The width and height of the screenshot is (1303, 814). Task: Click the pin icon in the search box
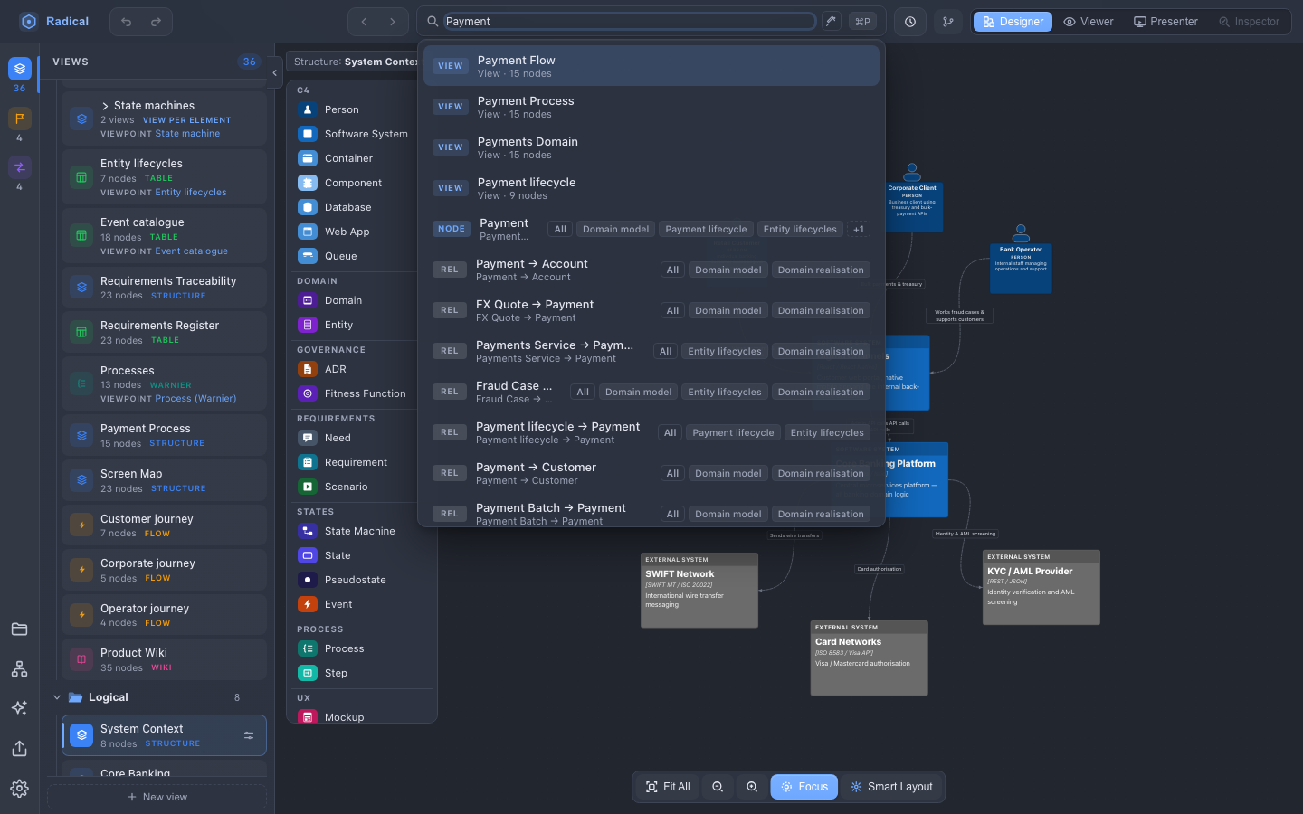coord(831,21)
